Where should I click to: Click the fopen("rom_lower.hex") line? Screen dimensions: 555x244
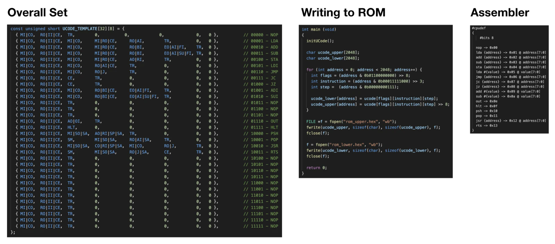click(x=344, y=145)
